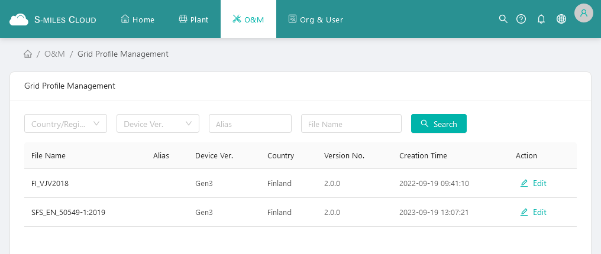Screen dimensions: 601x254
Task: Click into the File Name search field
Action: (351, 124)
